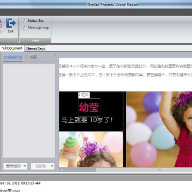Screen dimensions: 192x192
Task: Select the 文档结构图 pane tab
Action: tap(13, 57)
